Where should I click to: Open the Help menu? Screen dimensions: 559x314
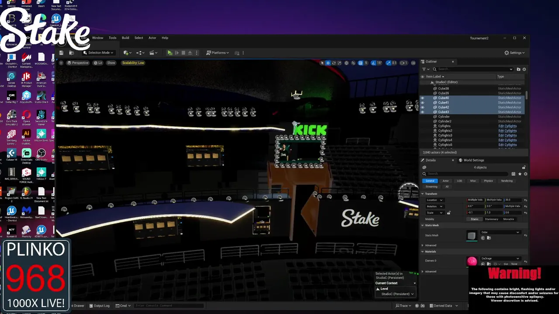click(x=165, y=38)
